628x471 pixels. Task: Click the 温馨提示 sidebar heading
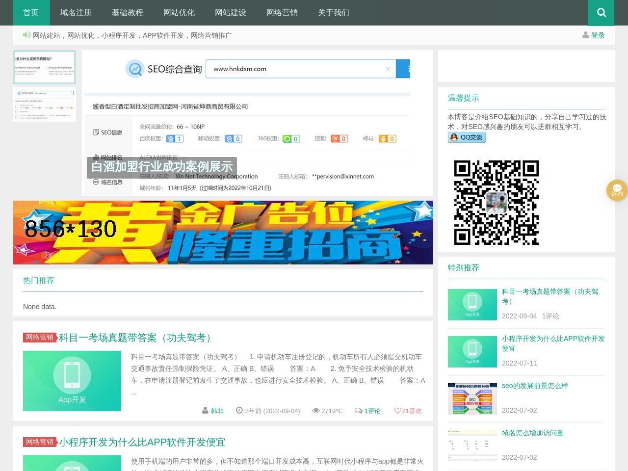(464, 98)
